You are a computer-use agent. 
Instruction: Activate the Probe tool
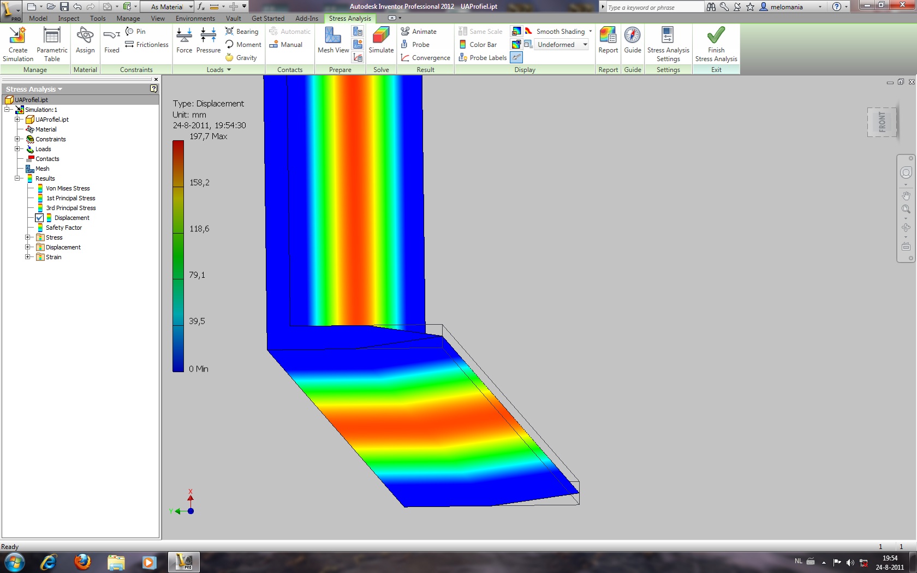[x=415, y=44]
